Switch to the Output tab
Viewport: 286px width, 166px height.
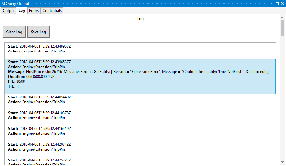click(9, 11)
